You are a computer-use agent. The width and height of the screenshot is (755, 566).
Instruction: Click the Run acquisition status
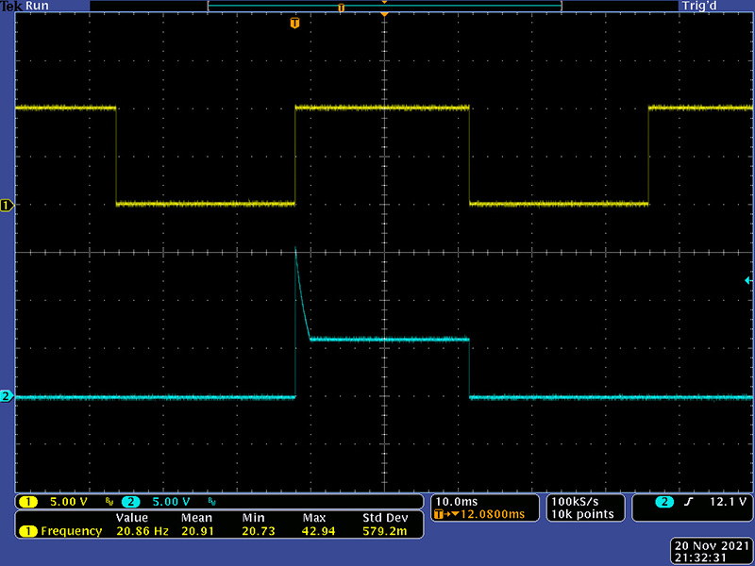coord(37,6)
